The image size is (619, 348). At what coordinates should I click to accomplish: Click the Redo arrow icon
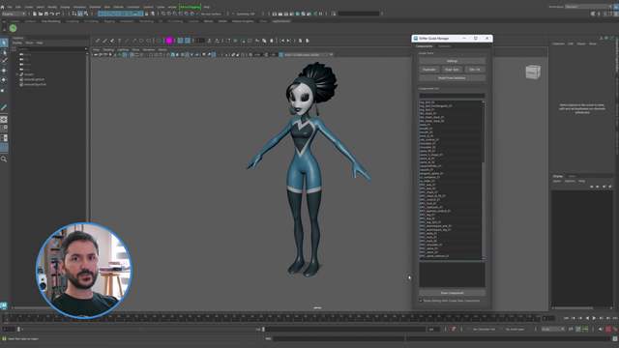58,14
